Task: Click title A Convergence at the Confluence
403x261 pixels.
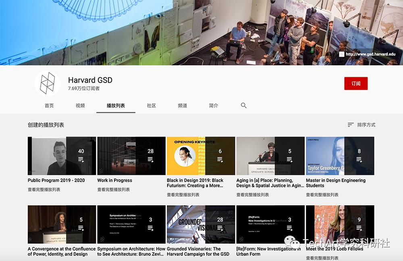Action: (62, 251)
